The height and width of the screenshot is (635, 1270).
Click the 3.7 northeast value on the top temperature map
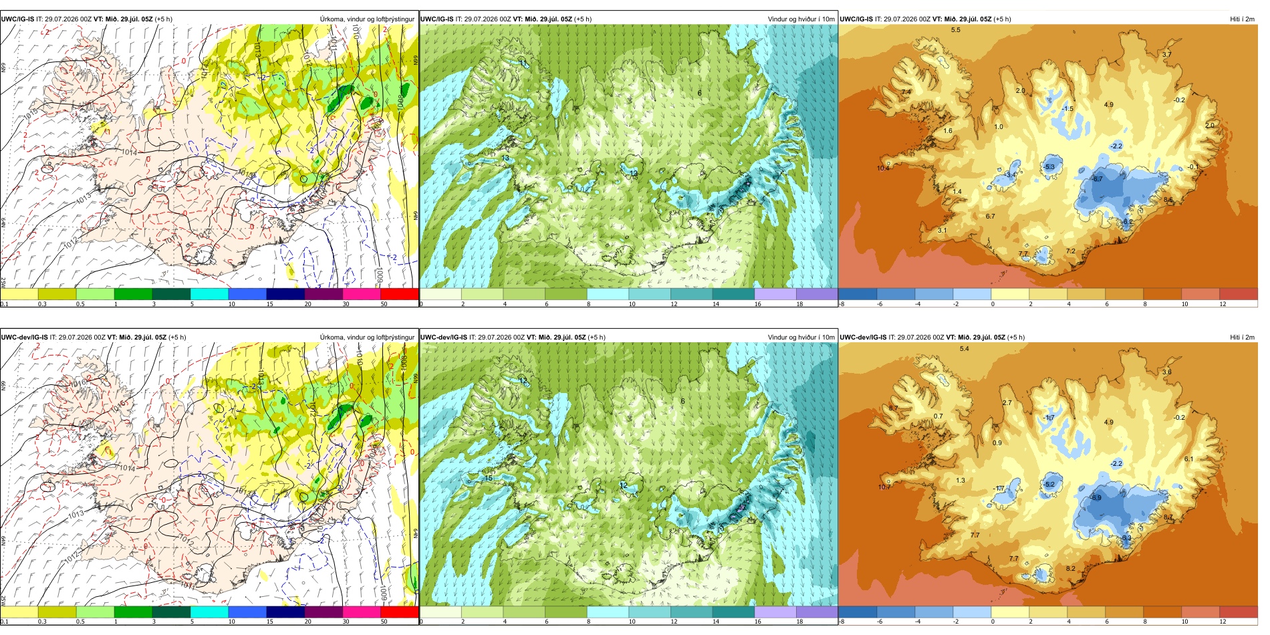coord(1166,55)
